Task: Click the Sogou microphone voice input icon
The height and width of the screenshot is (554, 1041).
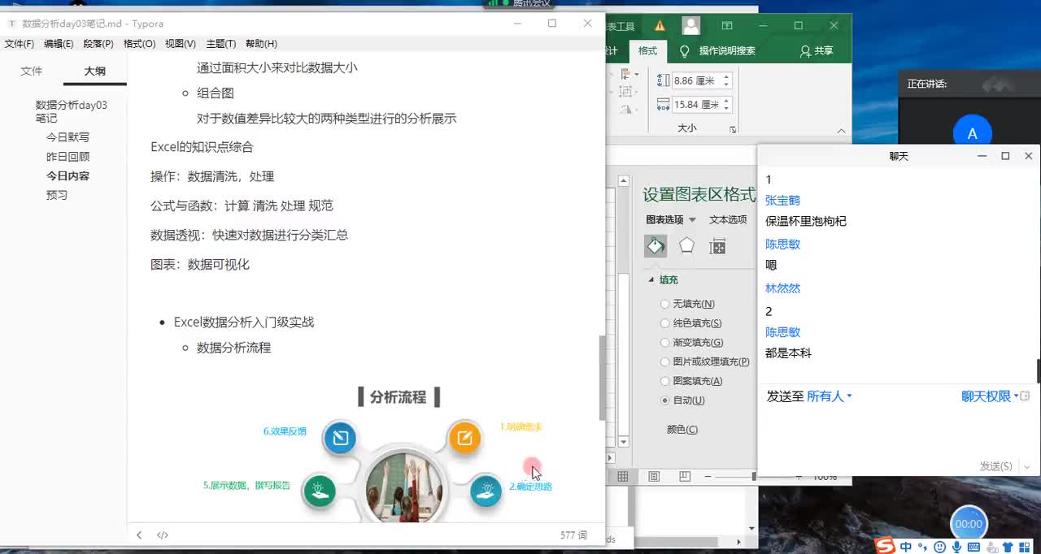Action: coord(957,548)
